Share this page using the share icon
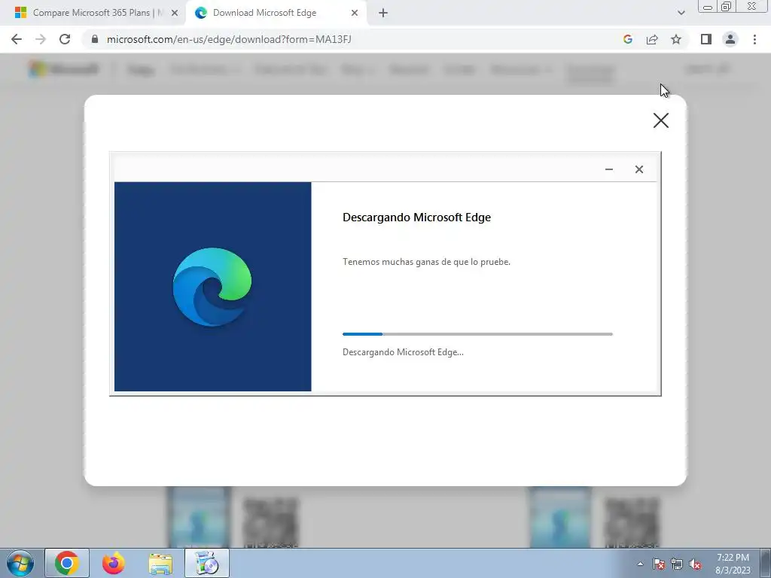 pos(652,39)
